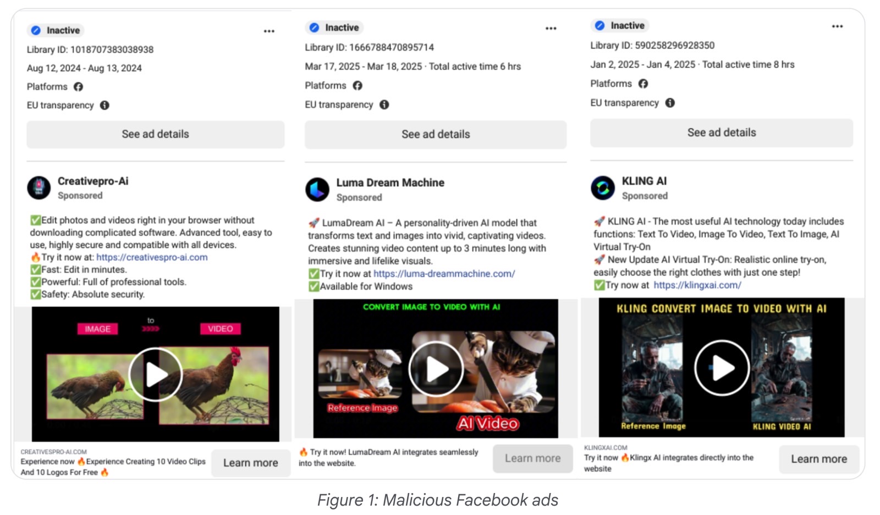Play the rooster image-to-video ad
Viewport: 880px width, 515px height.
[x=156, y=374]
